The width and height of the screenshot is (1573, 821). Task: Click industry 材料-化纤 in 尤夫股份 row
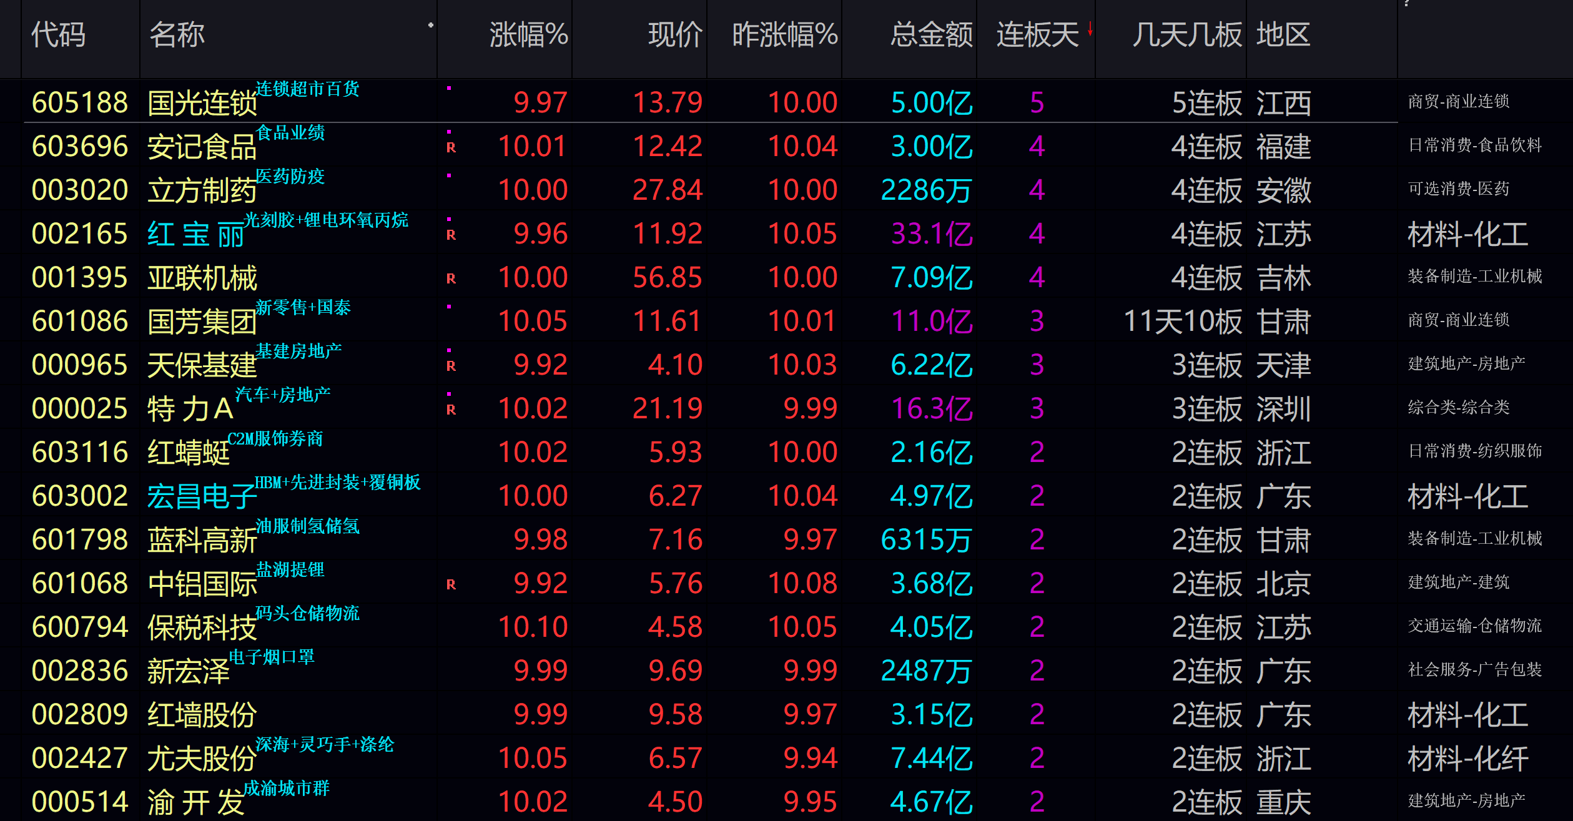point(1467,759)
